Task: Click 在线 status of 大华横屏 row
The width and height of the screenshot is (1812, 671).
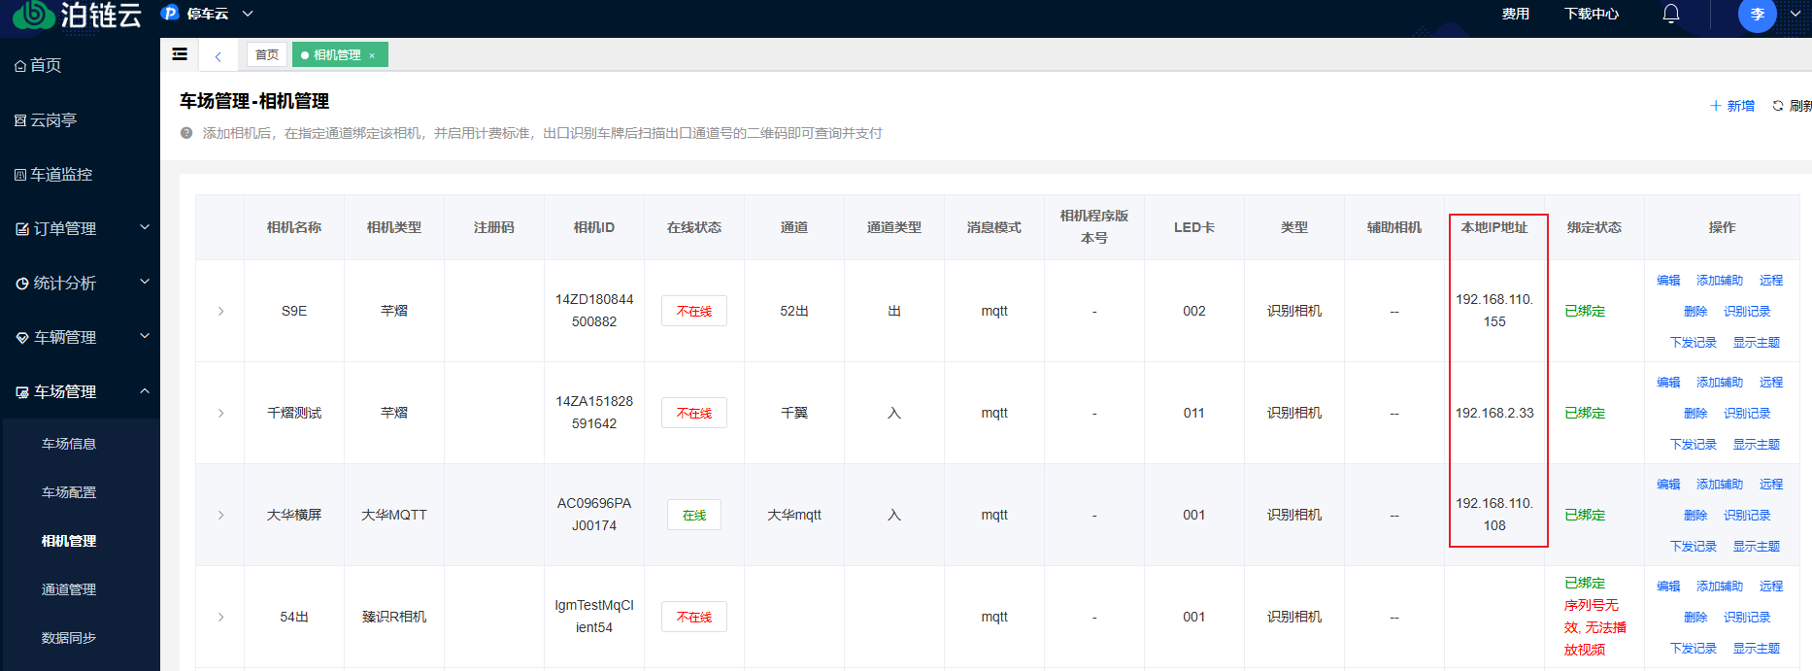Action: (x=694, y=515)
